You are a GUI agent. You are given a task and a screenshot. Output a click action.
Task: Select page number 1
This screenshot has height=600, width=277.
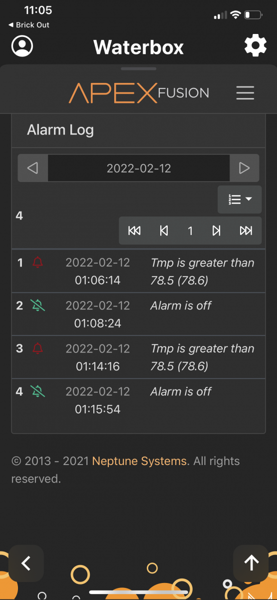click(x=190, y=230)
